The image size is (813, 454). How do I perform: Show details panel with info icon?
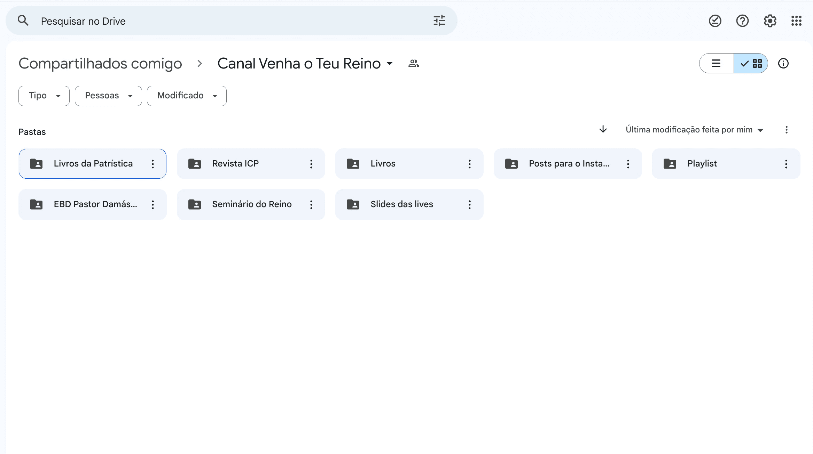coord(783,64)
